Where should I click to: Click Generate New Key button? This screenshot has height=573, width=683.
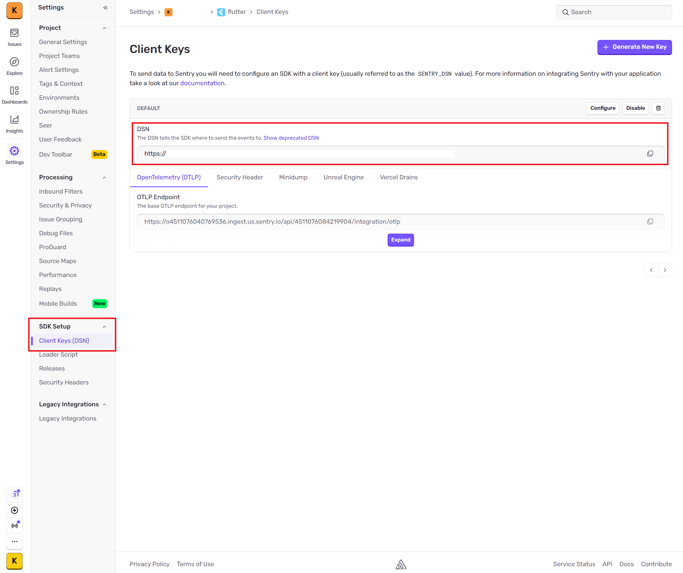634,47
